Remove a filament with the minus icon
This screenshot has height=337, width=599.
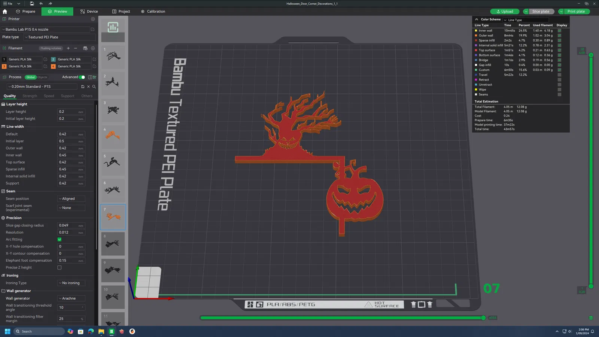tap(76, 48)
